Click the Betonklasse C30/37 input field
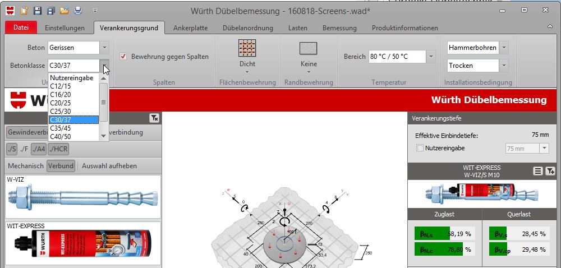 (73, 66)
